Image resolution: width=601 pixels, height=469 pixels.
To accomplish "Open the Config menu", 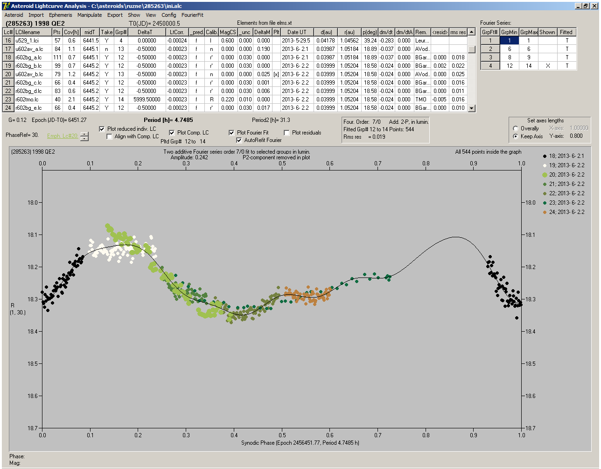I will pos(169,15).
